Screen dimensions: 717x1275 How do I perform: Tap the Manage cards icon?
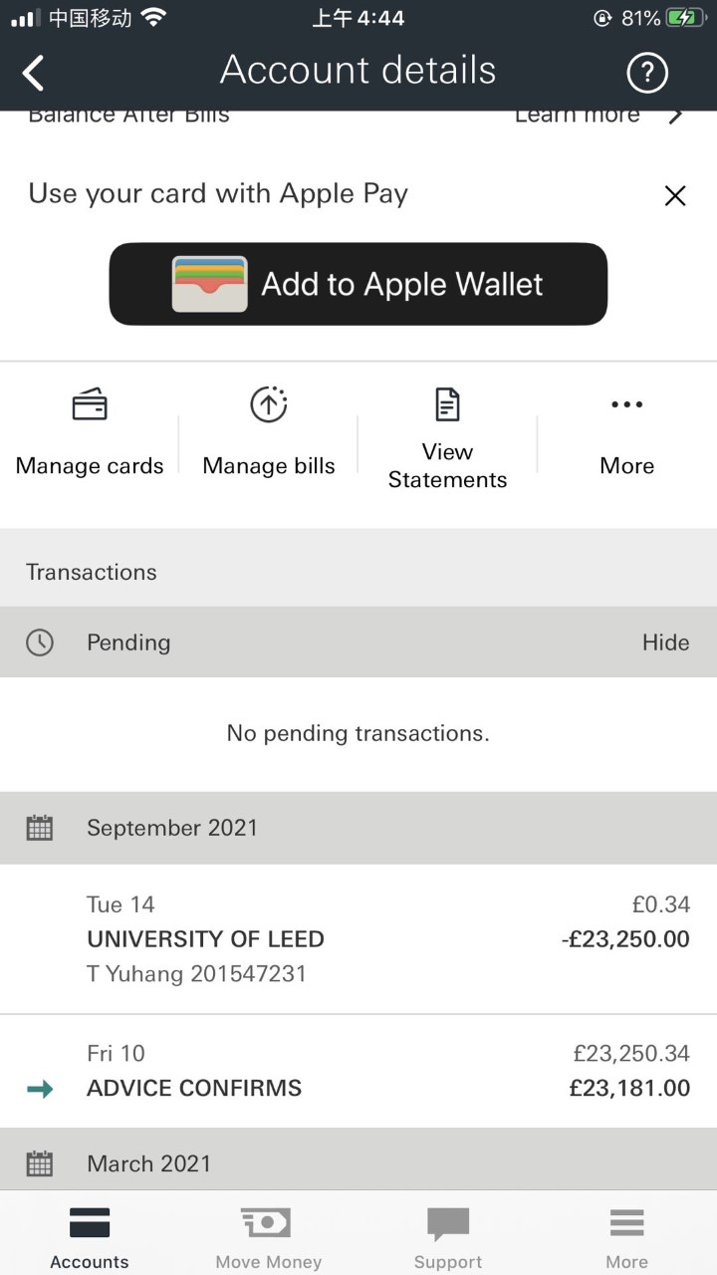[x=90, y=406]
